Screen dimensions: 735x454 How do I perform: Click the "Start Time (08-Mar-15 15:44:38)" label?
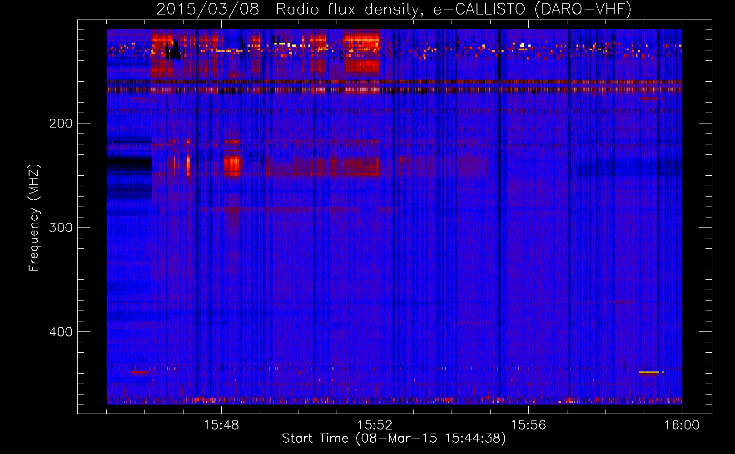pos(394,439)
